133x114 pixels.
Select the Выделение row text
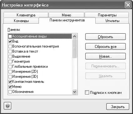(21, 56)
